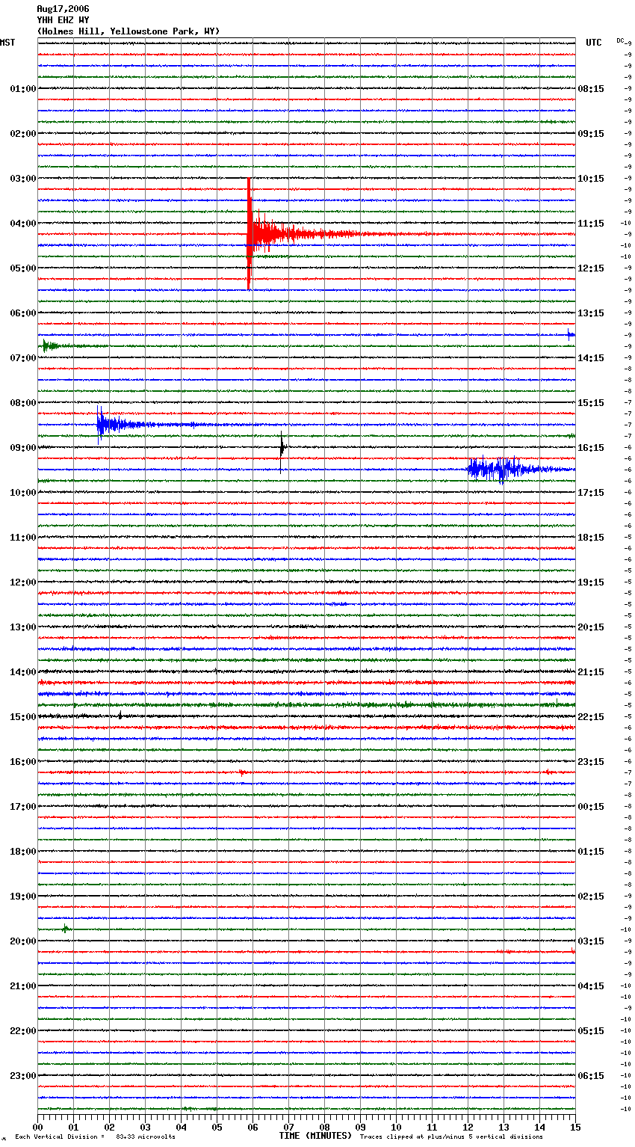Viewport: 635px width, 1147px height.
Task: Select the 04:00 MST time label
Action: (23, 224)
